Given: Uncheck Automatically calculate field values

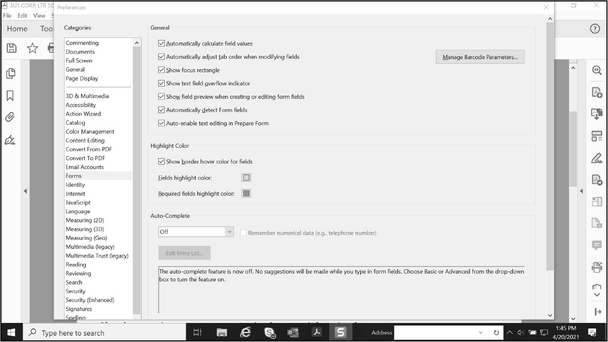Looking at the screenshot, I should (162, 43).
